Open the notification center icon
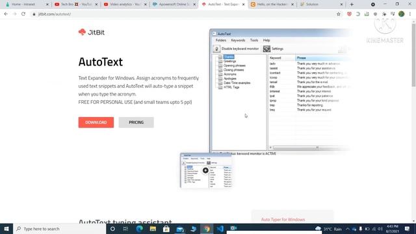Viewport: 416px width, 234px height. [408, 229]
